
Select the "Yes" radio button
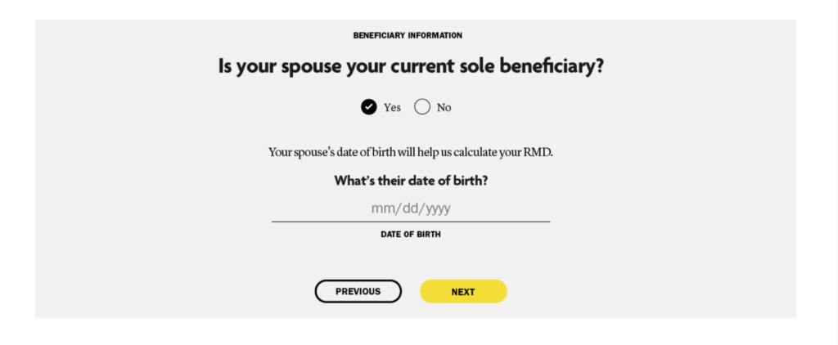pos(369,107)
